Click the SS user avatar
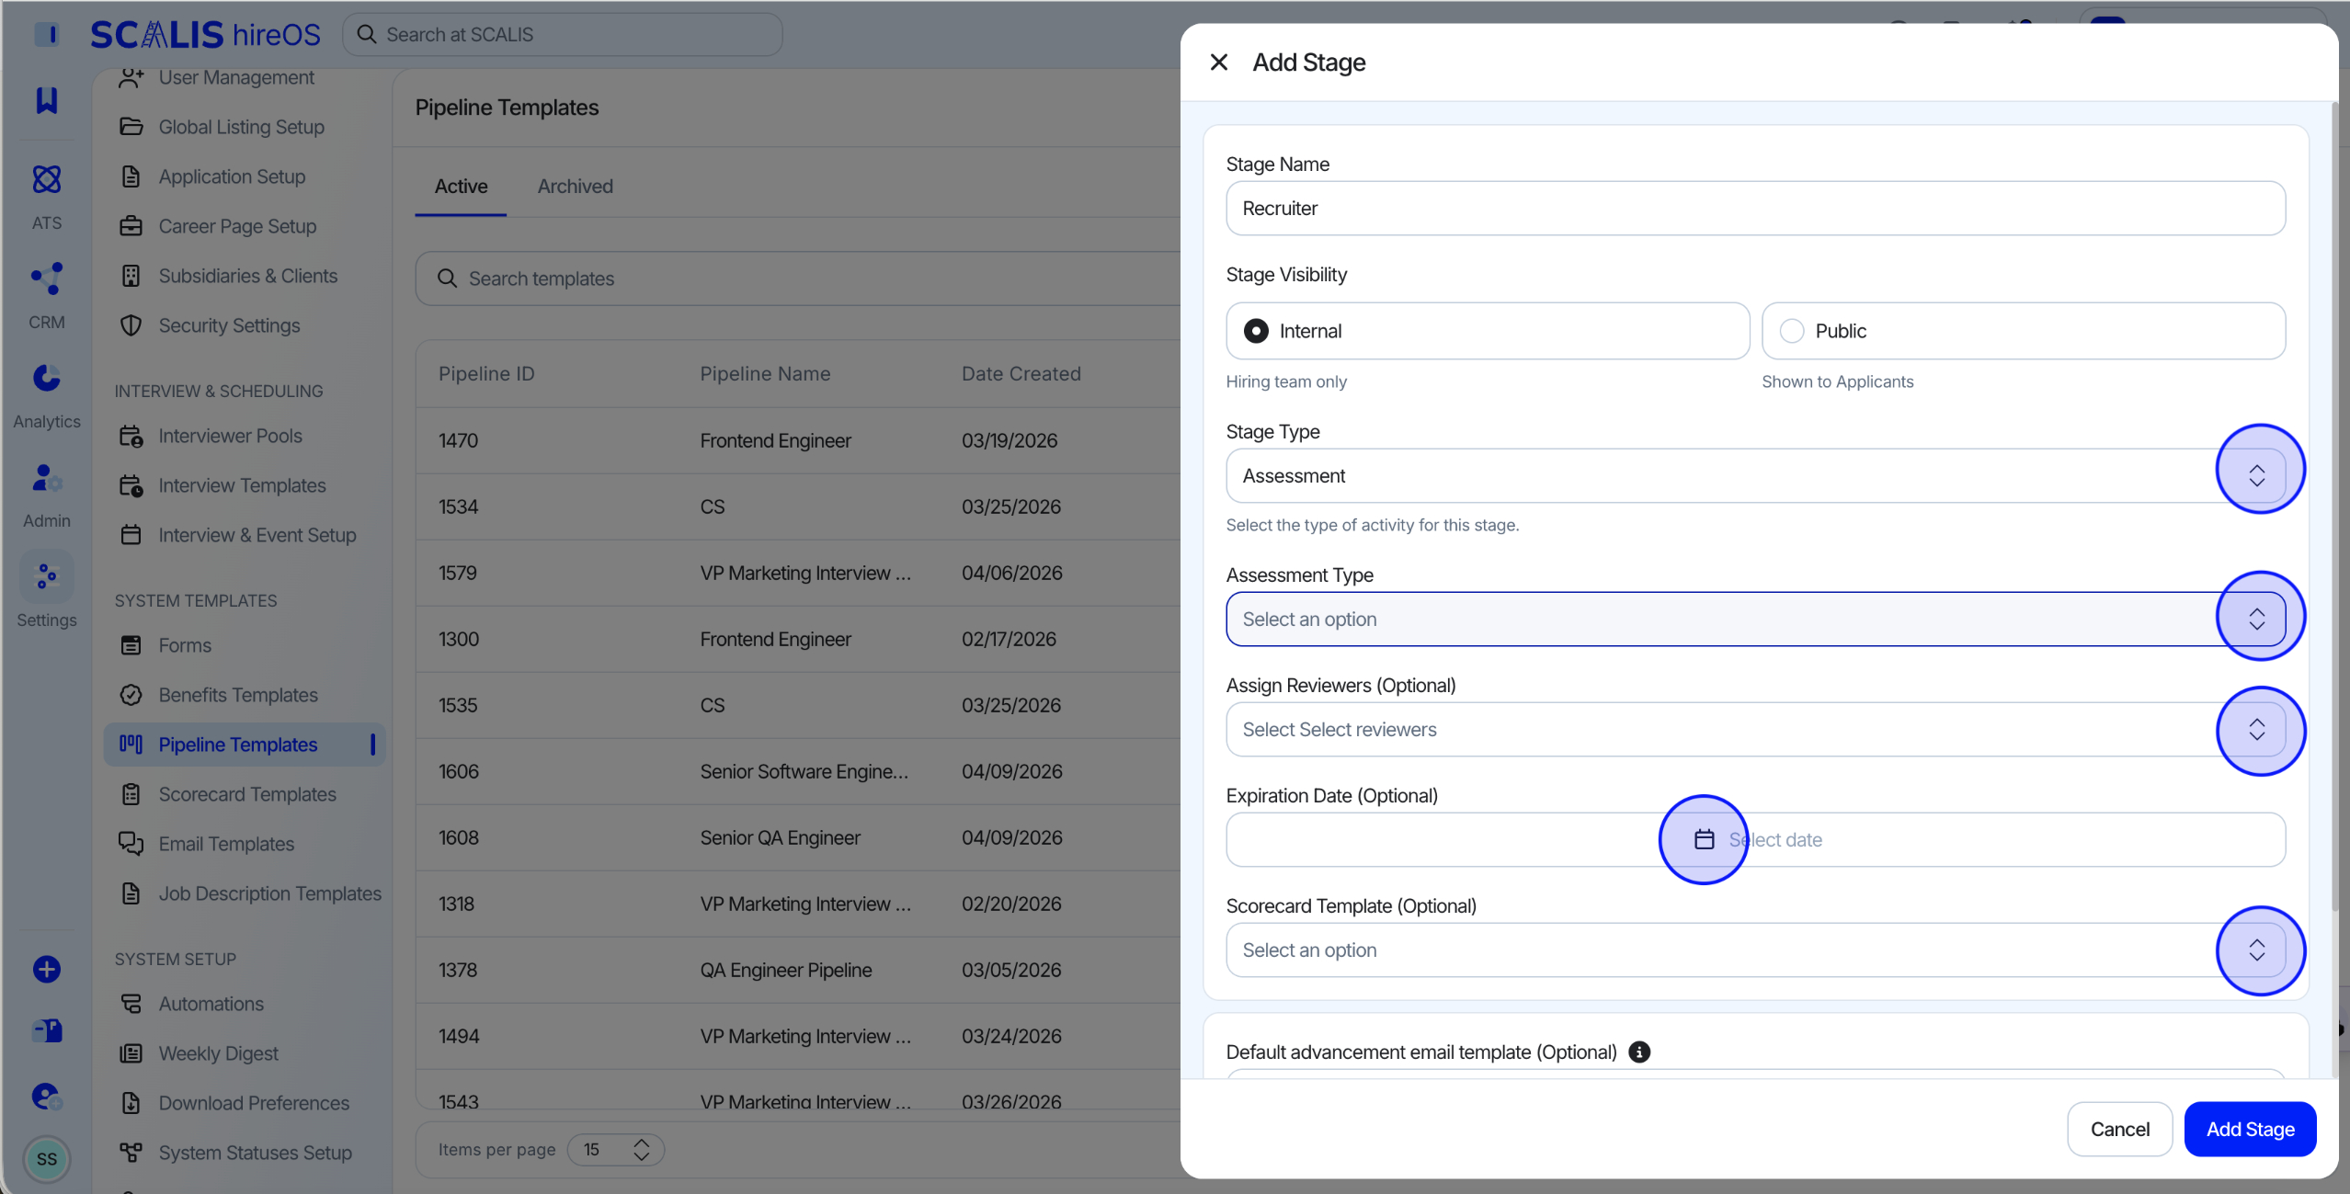Screen dimensions: 2350x1194 pyautogui.click(x=47, y=1159)
